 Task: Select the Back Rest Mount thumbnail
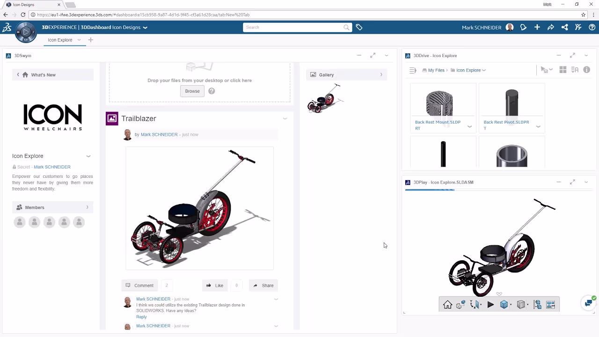point(439,103)
